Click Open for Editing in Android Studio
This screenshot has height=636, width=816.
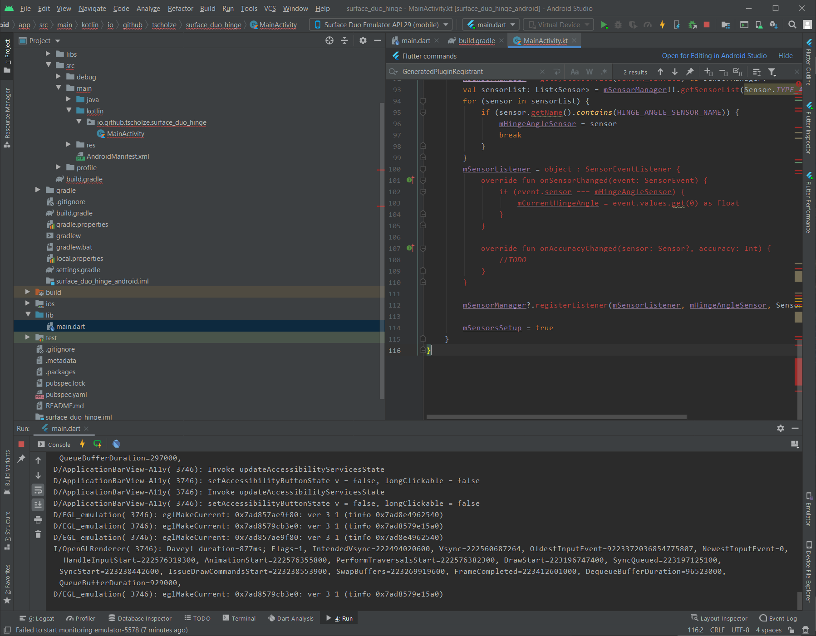(x=713, y=56)
